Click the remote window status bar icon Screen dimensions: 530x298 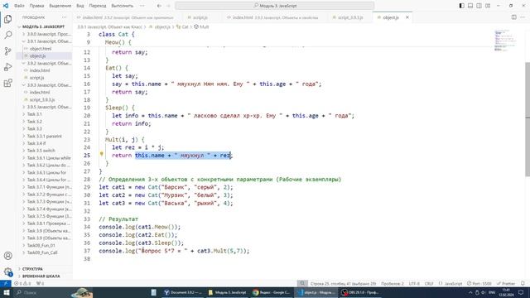coord(6,283)
